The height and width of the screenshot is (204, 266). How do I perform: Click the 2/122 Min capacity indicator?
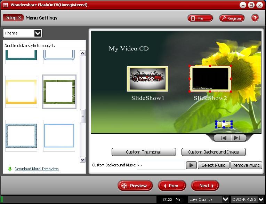point(172,199)
